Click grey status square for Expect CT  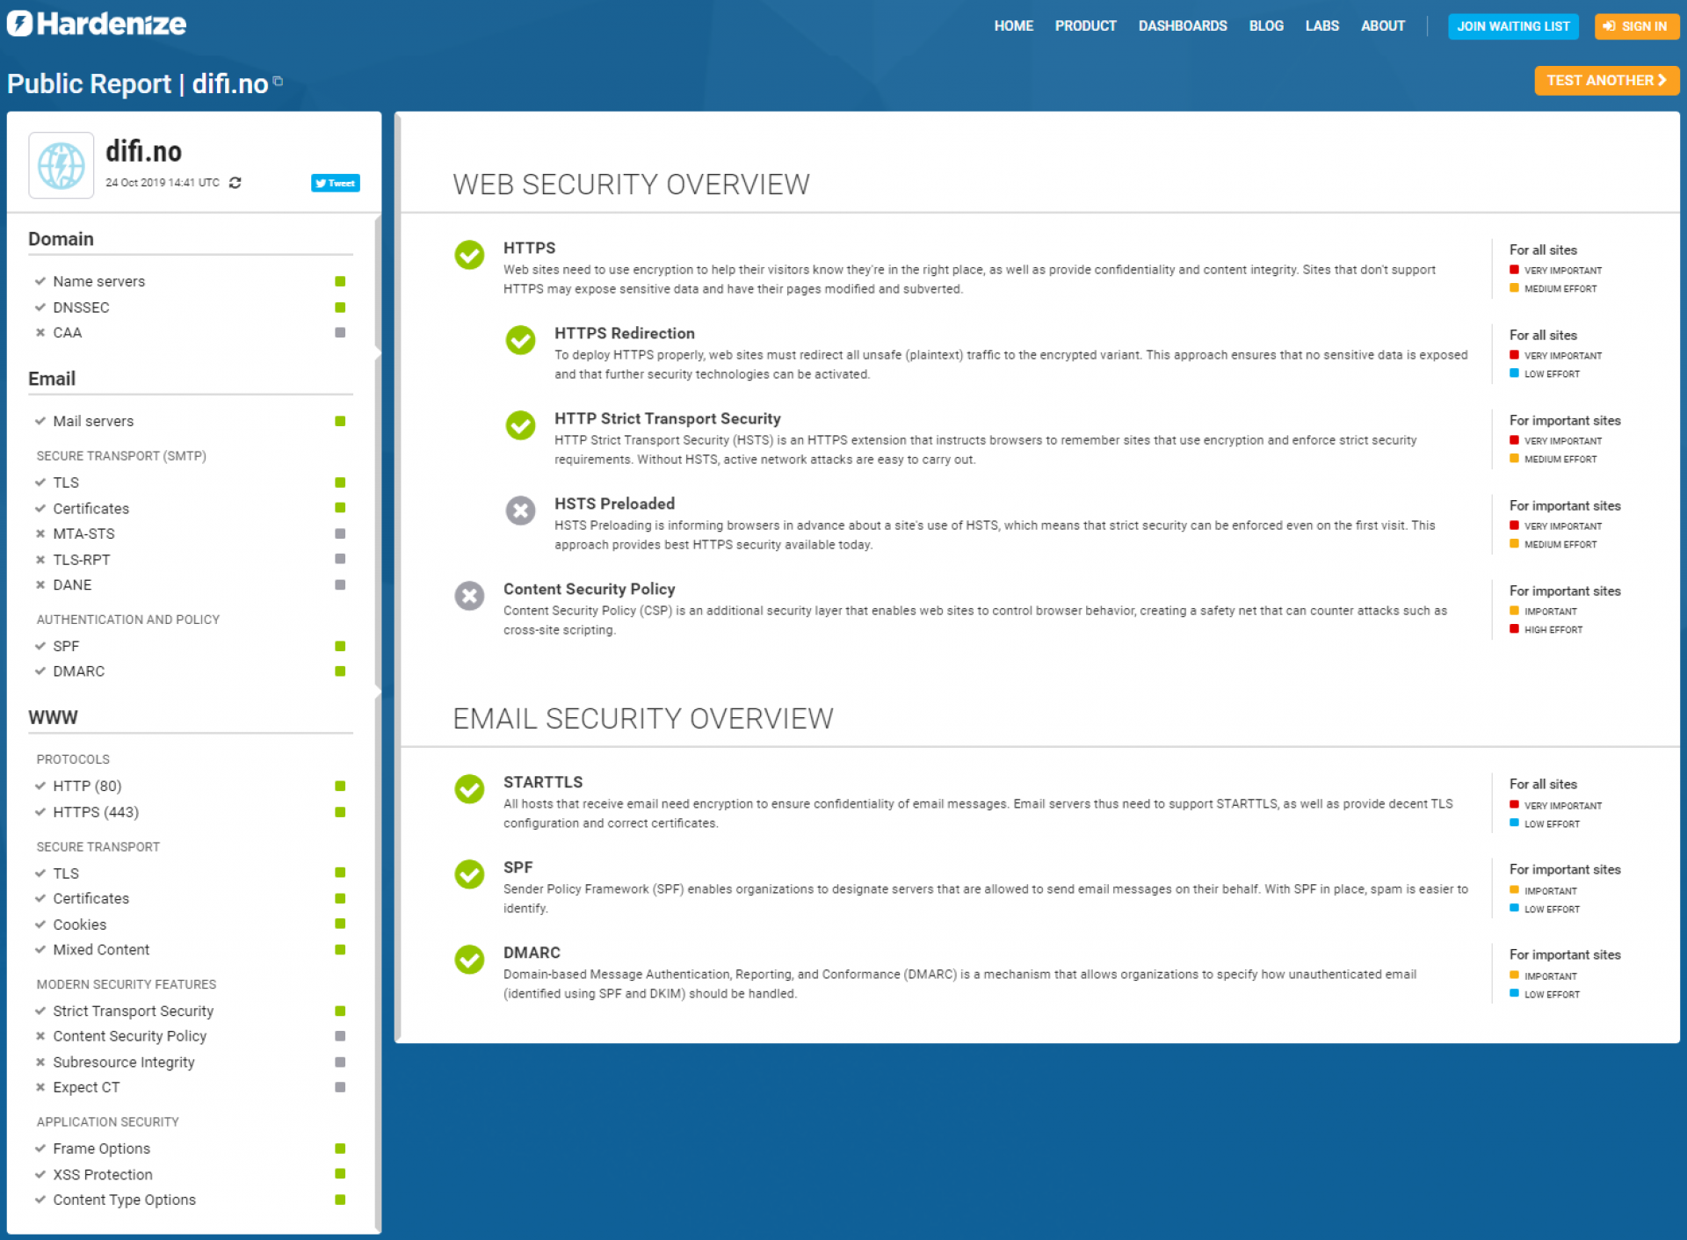(x=340, y=1087)
